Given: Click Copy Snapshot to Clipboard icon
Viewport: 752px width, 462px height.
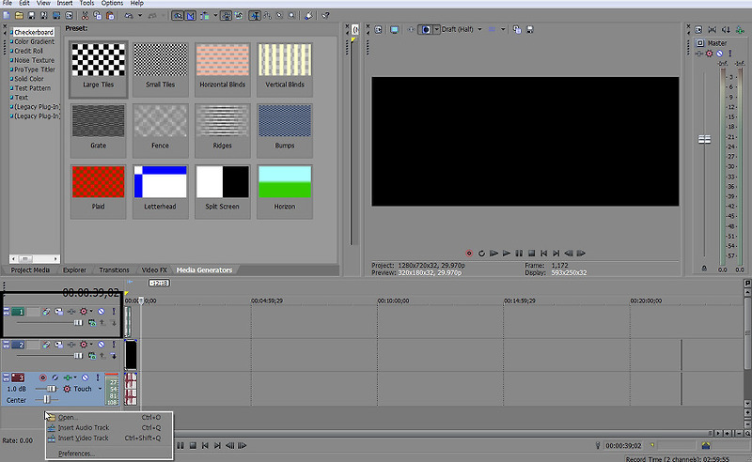Looking at the screenshot, I should [x=517, y=30].
